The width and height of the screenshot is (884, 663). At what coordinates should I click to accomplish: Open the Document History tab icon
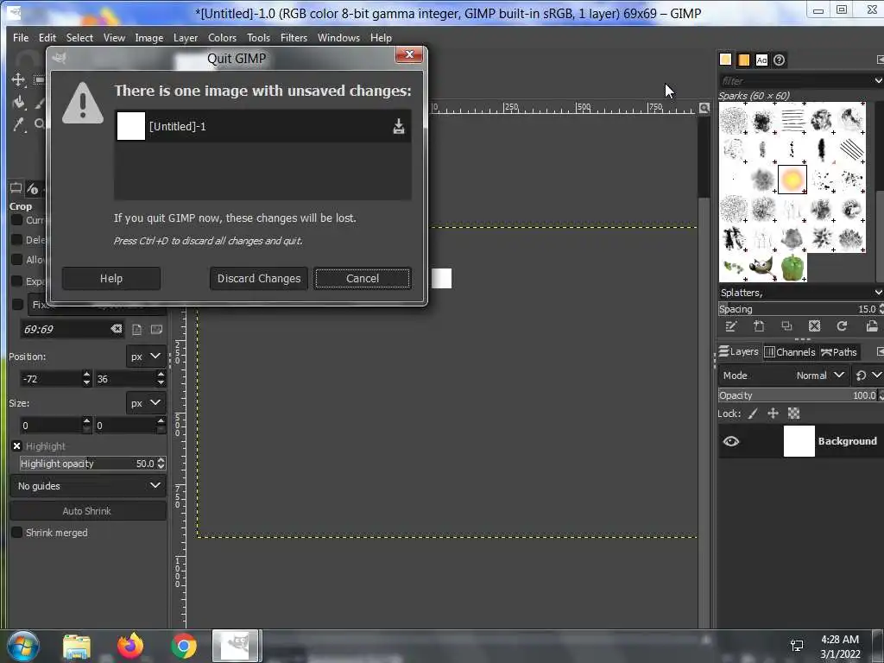click(x=780, y=60)
